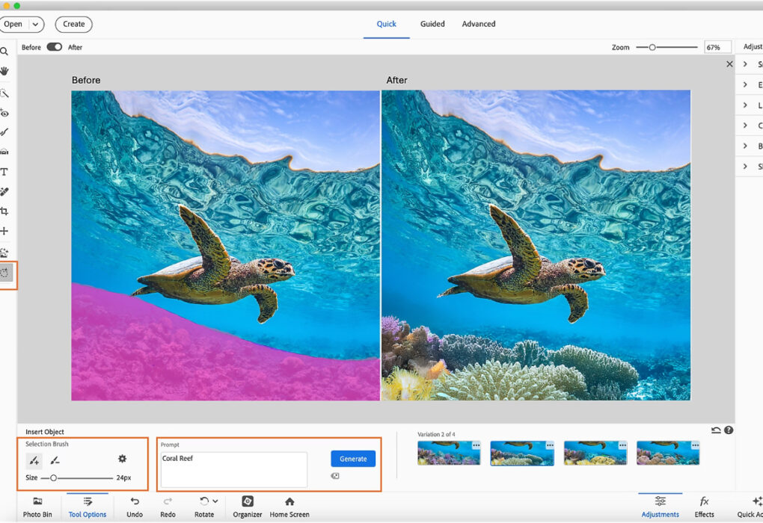Rotate the photo using the Rotate icon

(x=204, y=501)
